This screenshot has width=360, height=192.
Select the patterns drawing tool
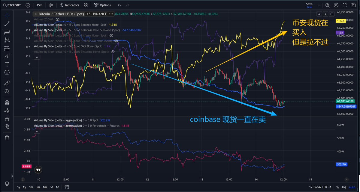tap(7, 40)
